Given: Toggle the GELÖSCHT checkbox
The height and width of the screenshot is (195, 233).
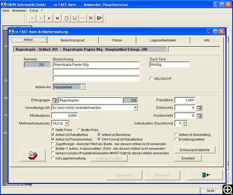Looking at the screenshot, I should point(151,78).
